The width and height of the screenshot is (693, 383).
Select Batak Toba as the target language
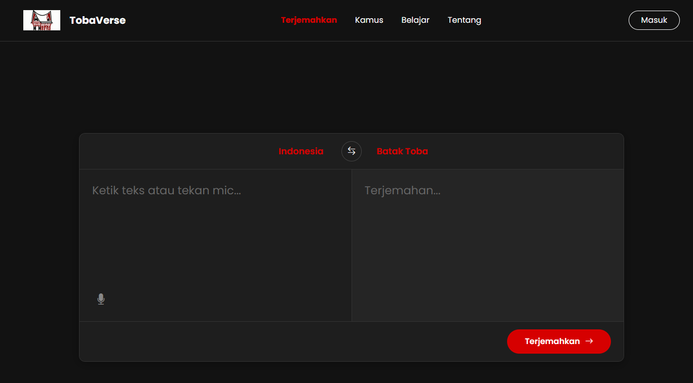click(402, 151)
